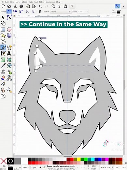Viewport: 127px width, 170px height.
Task: Select the Gradient tool
Action: (x=3, y=60)
